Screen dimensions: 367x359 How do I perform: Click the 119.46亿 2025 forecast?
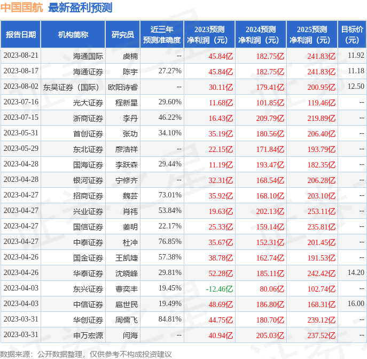pyautogui.click(x=322, y=103)
